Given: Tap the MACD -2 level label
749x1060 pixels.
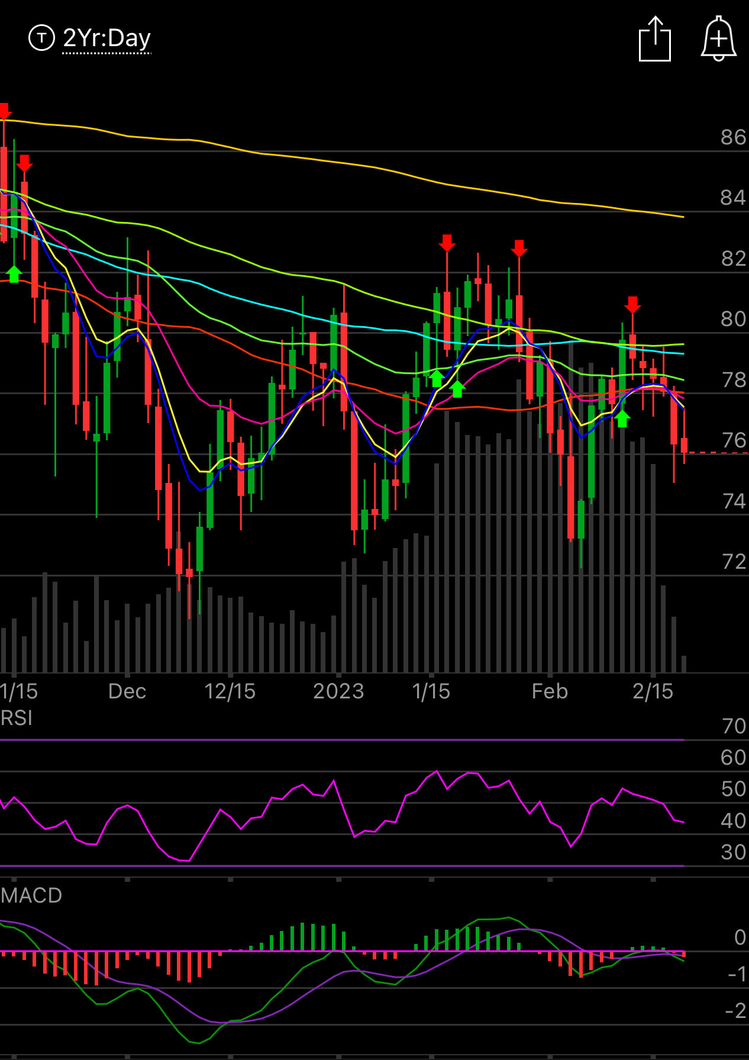Looking at the screenshot, I should click(x=735, y=1011).
